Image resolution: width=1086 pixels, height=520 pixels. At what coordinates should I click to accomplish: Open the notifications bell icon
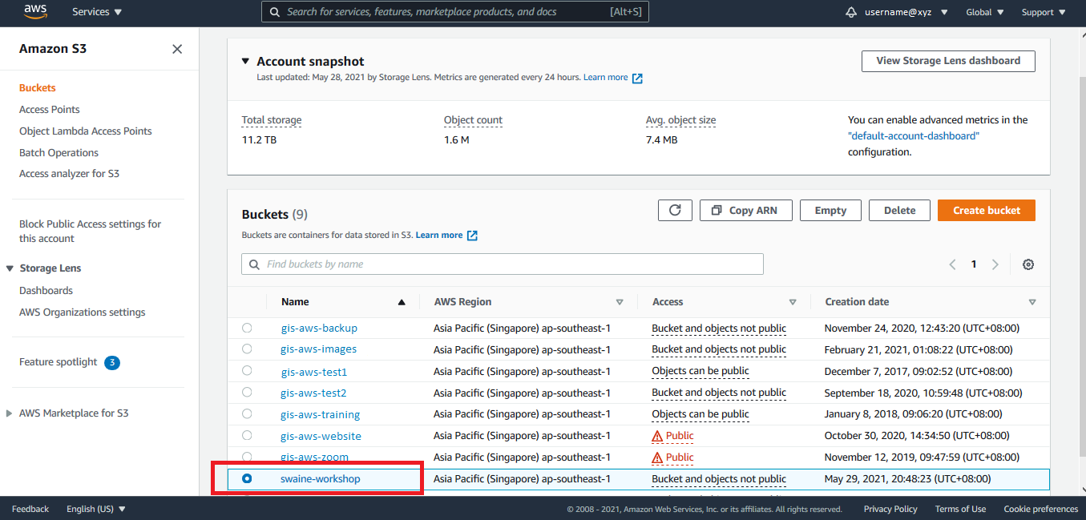(851, 12)
